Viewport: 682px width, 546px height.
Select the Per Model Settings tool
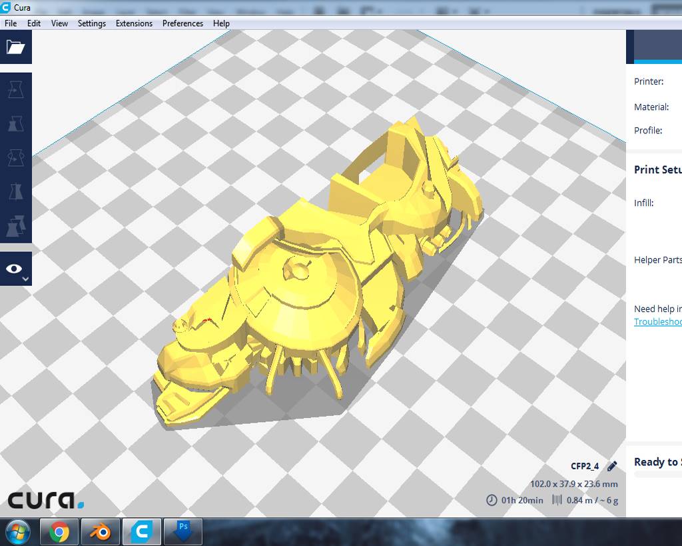tap(16, 225)
